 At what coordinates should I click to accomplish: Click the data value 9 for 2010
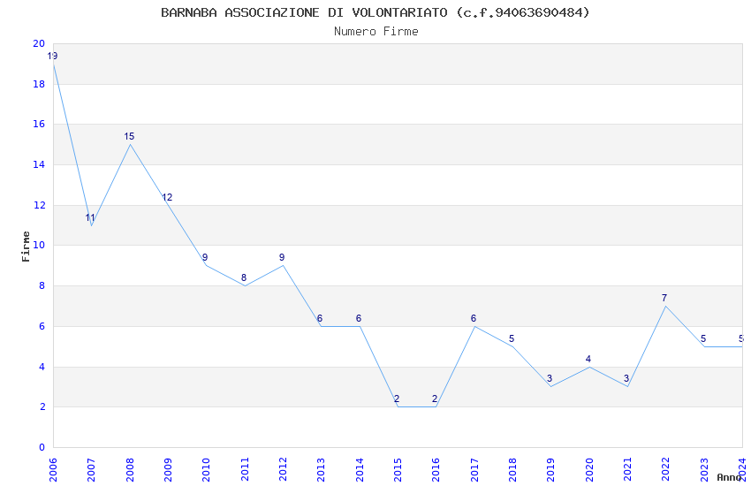205,258
